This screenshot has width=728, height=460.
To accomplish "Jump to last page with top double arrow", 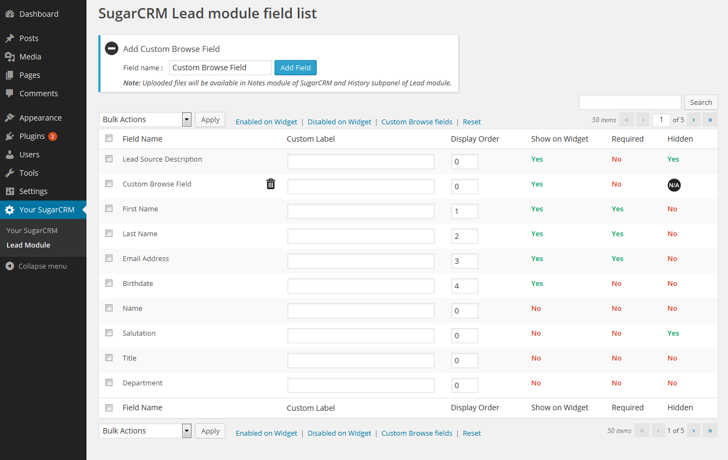I will (x=710, y=120).
